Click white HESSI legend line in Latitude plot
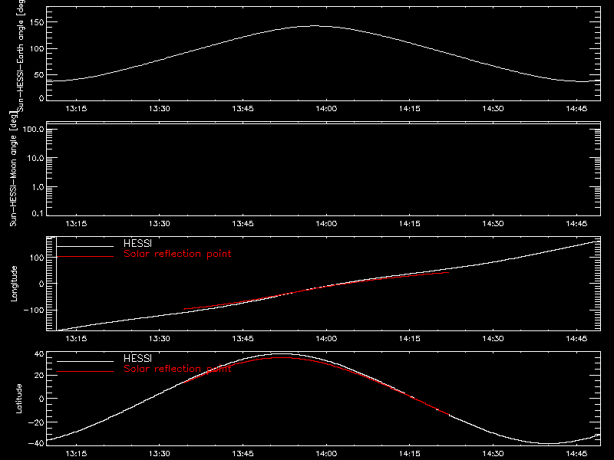The height and width of the screenshot is (460, 614). point(85,361)
